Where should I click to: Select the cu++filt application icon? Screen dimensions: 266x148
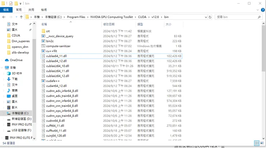click(x=43, y=51)
